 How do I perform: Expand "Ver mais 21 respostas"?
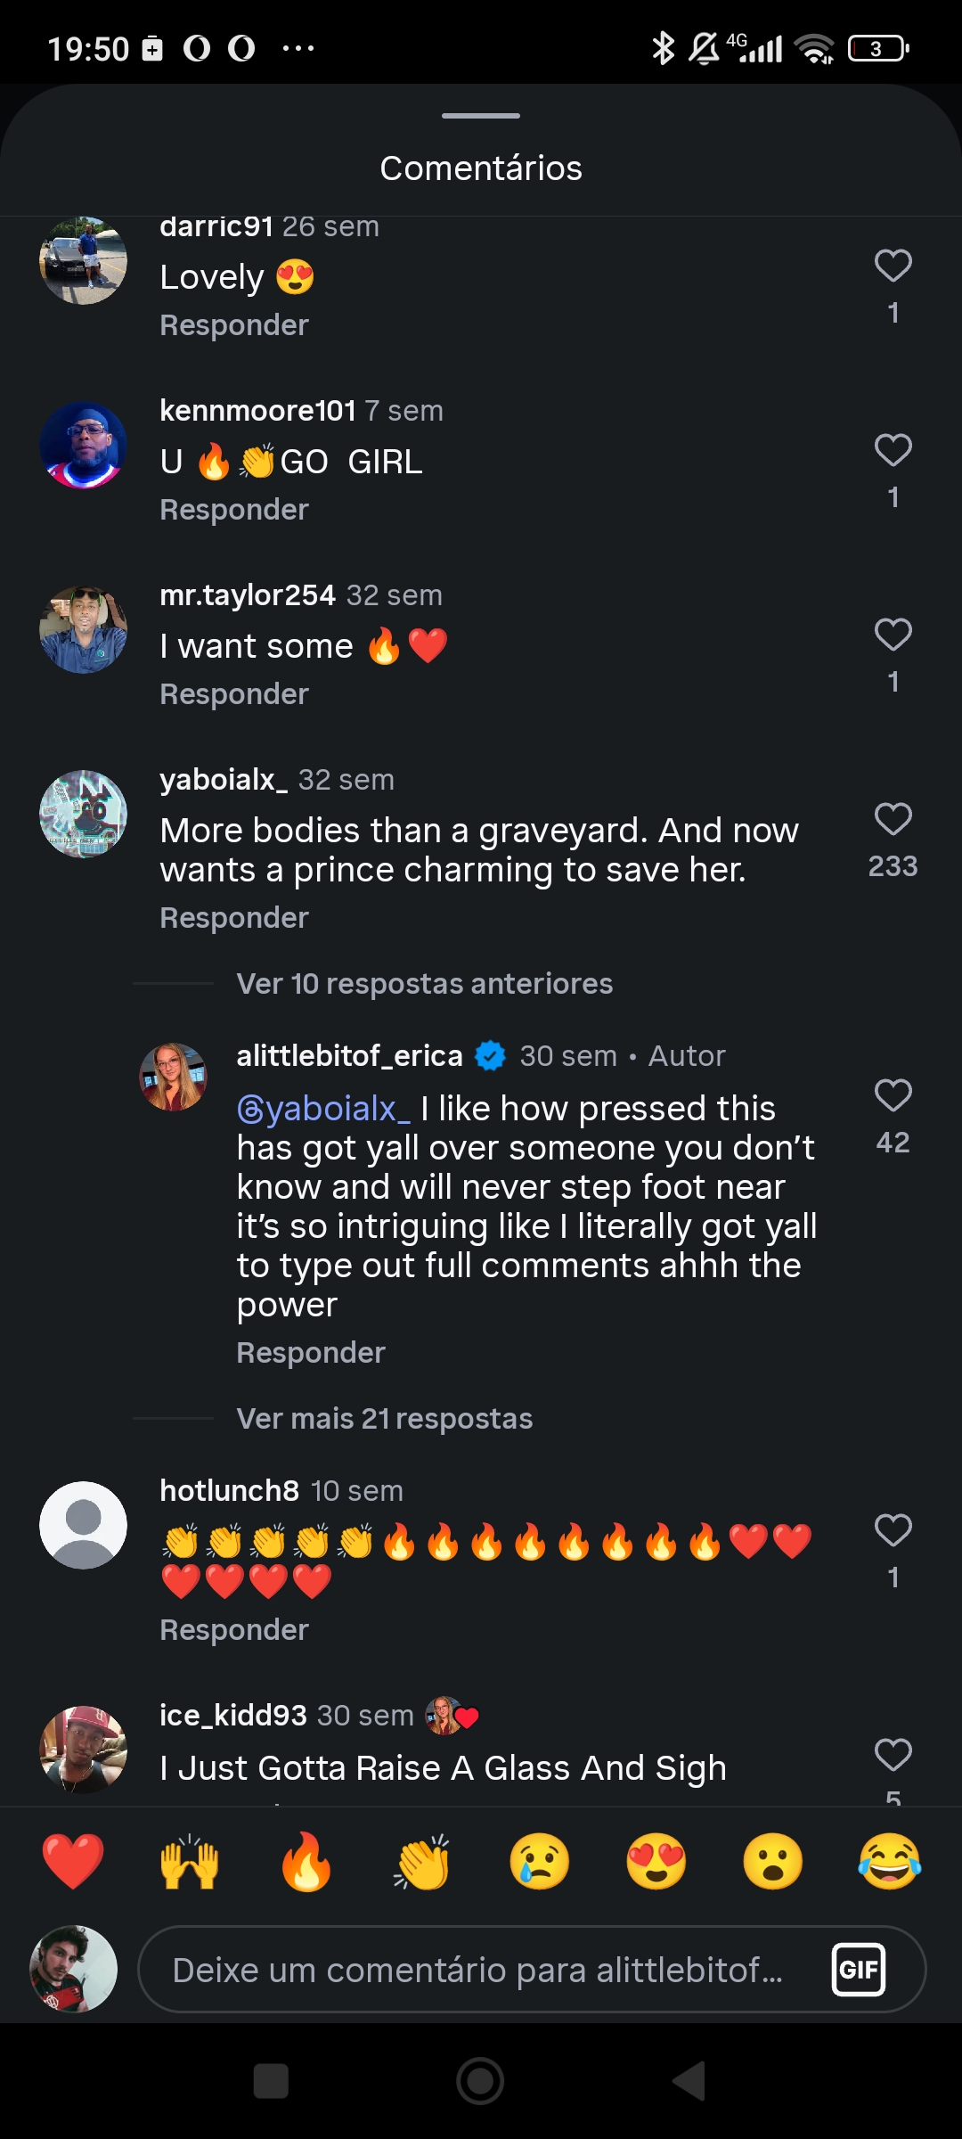[x=385, y=1419]
